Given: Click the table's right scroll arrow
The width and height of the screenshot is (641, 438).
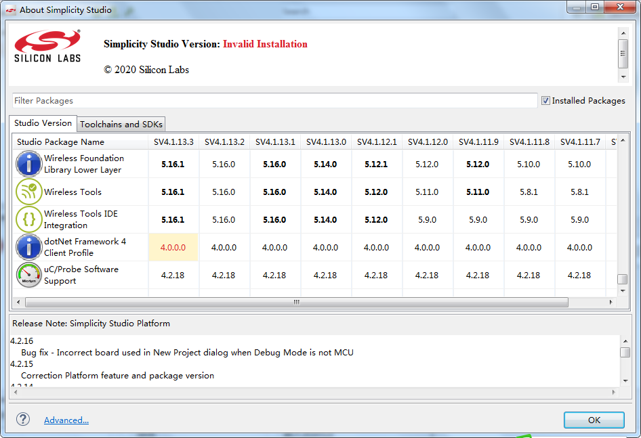Looking at the screenshot, I should 611,303.
